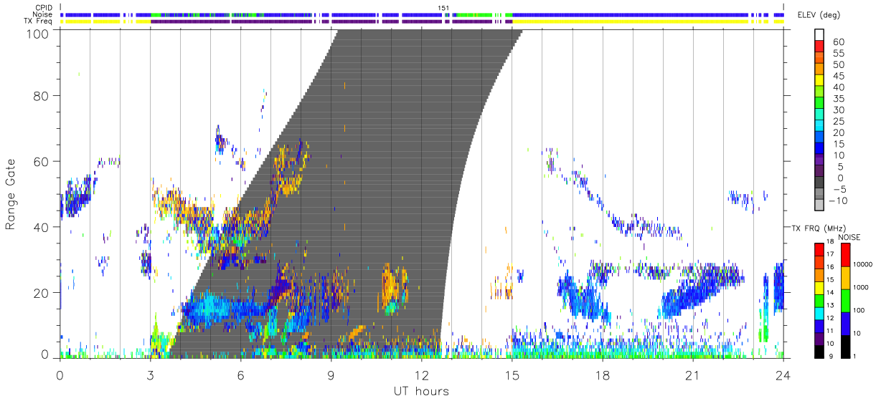Click tick label 20 on Range Gate axis
This screenshot has height=406, width=881.
(x=42, y=293)
